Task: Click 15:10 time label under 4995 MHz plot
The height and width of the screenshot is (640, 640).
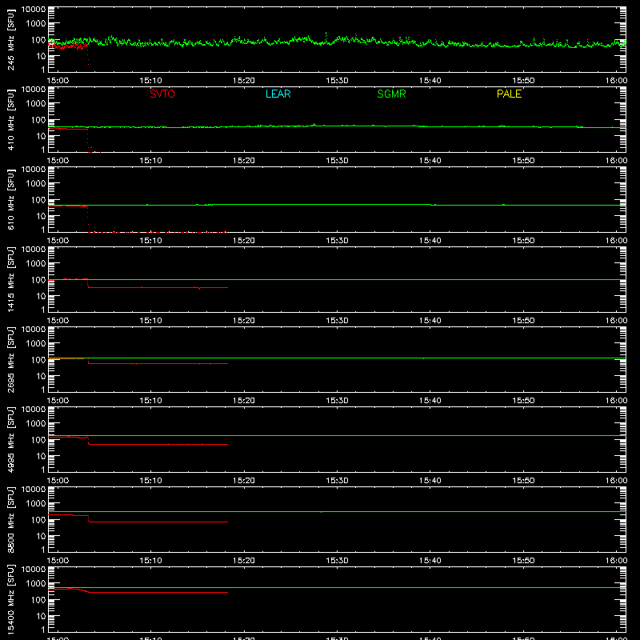Action: tap(150, 481)
